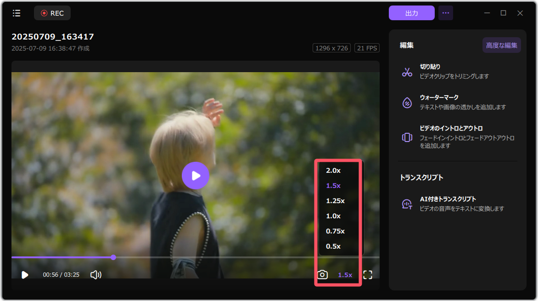Start recording with the REC button

52,13
